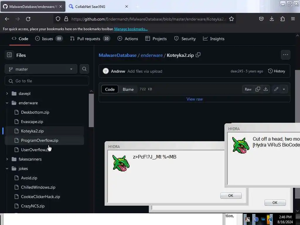Close the CollabNet SearXNG tab

click(x=127, y=6)
